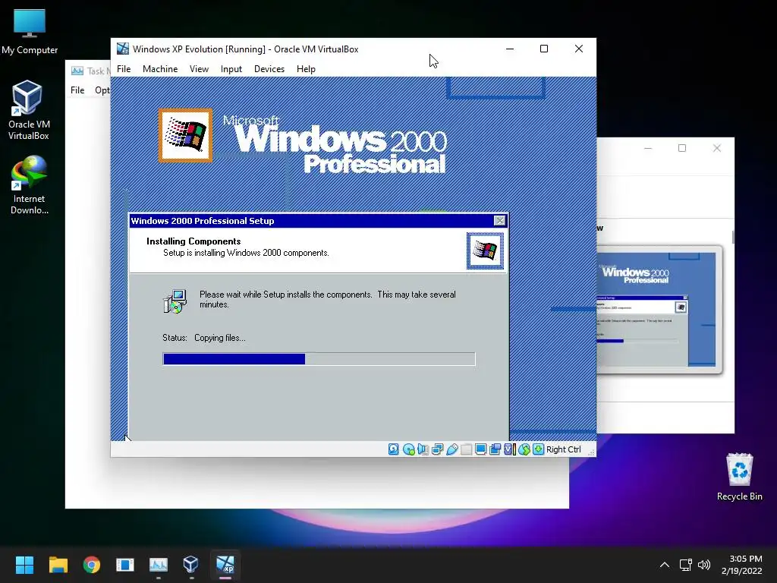Launch Google Chrome from the taskbar

[x=92, y=564]
